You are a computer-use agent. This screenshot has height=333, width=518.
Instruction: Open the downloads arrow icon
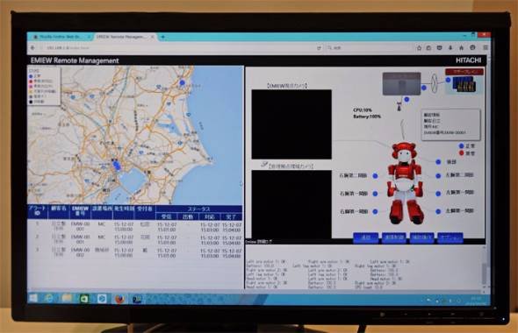click(x=450, y=48)
